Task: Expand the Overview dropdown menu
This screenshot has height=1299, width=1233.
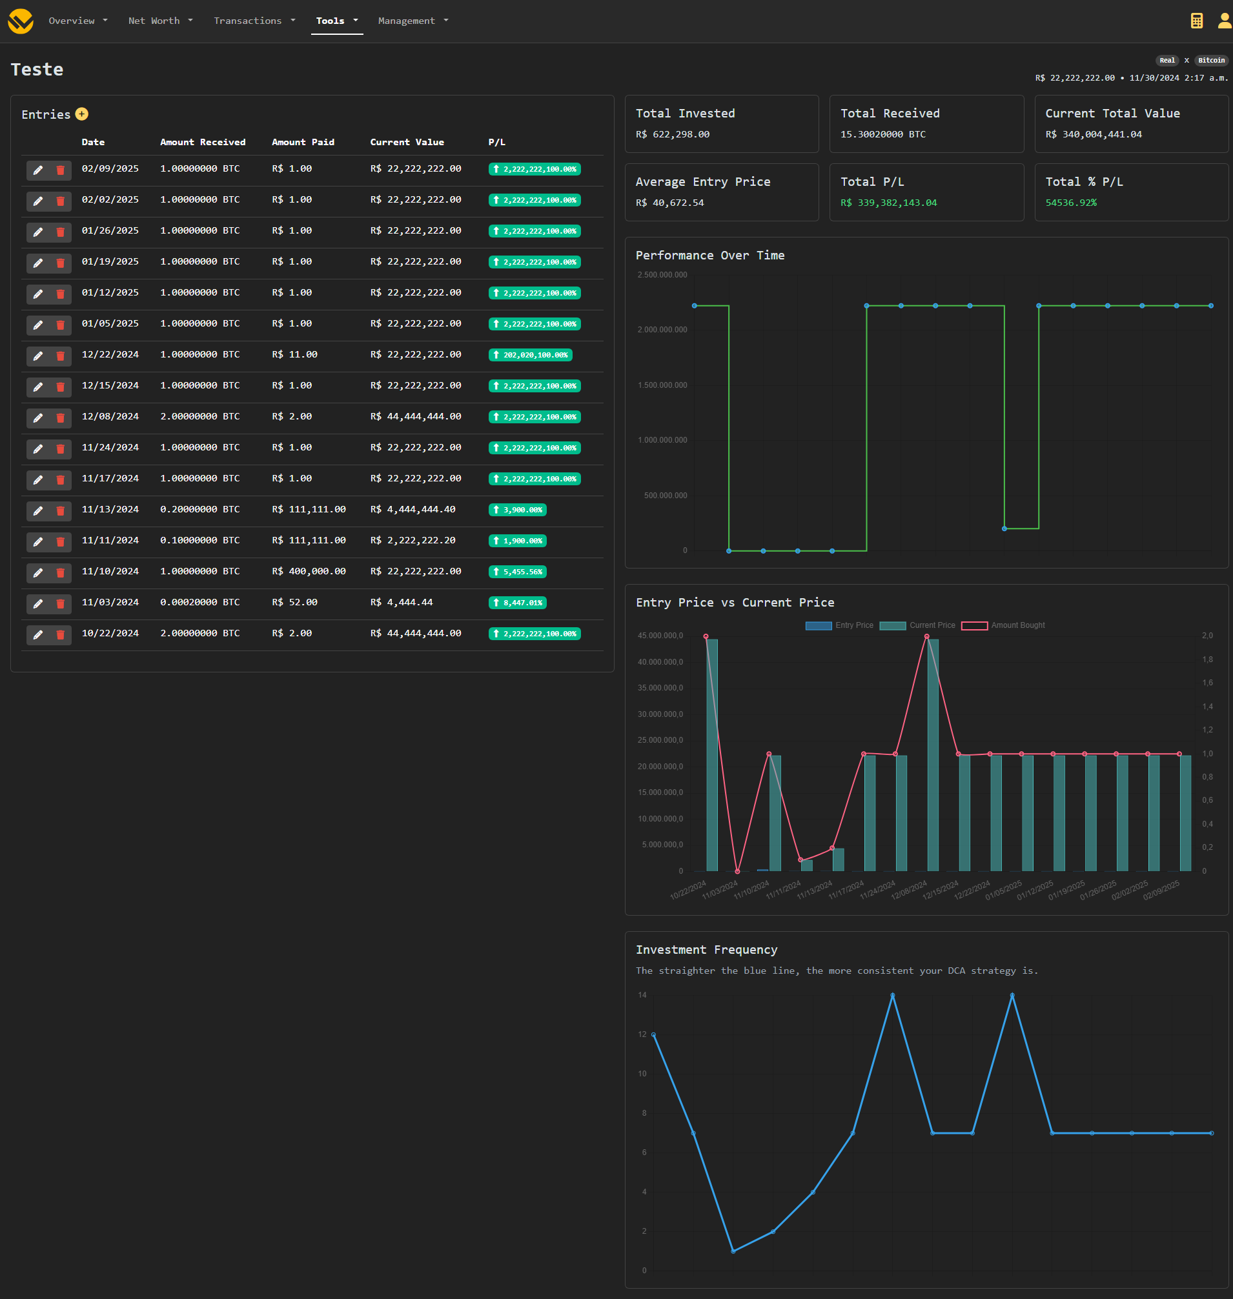Action: (x=77, y=21)
